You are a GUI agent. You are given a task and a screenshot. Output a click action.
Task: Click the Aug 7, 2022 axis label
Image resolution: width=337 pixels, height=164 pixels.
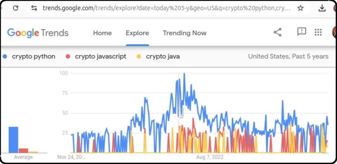210,157
